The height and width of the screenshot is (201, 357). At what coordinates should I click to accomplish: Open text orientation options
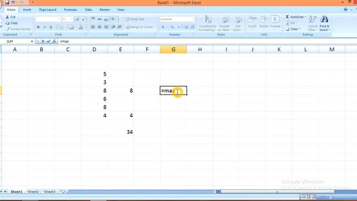pos(114,19)
